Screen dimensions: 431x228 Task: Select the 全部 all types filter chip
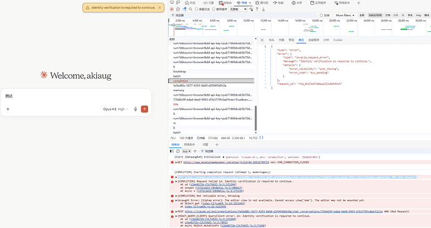click(362, 16)
